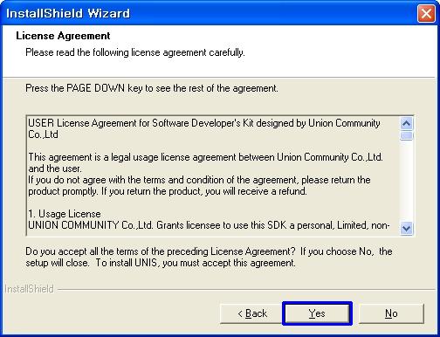Screen dimensions: 440x337
Task: Go to previous step with Back button
Action: point(252,313)
